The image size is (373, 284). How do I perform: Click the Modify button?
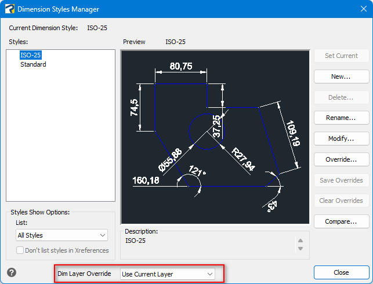point(341,139)
